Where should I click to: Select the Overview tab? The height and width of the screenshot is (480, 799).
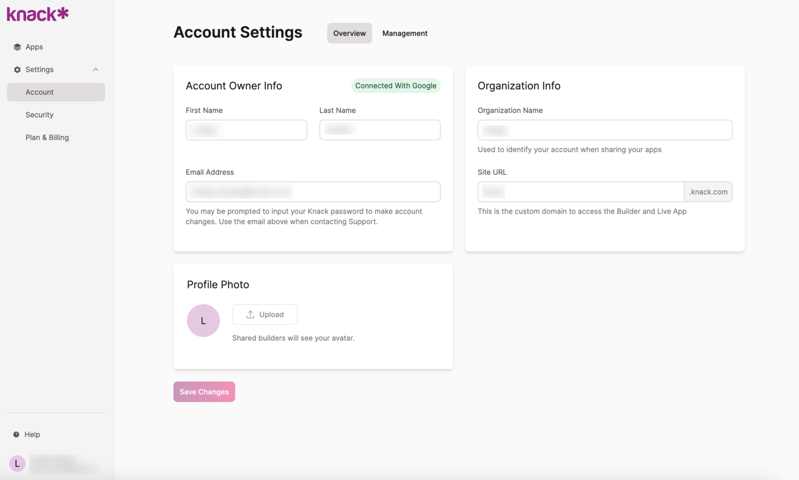[349, 33]
